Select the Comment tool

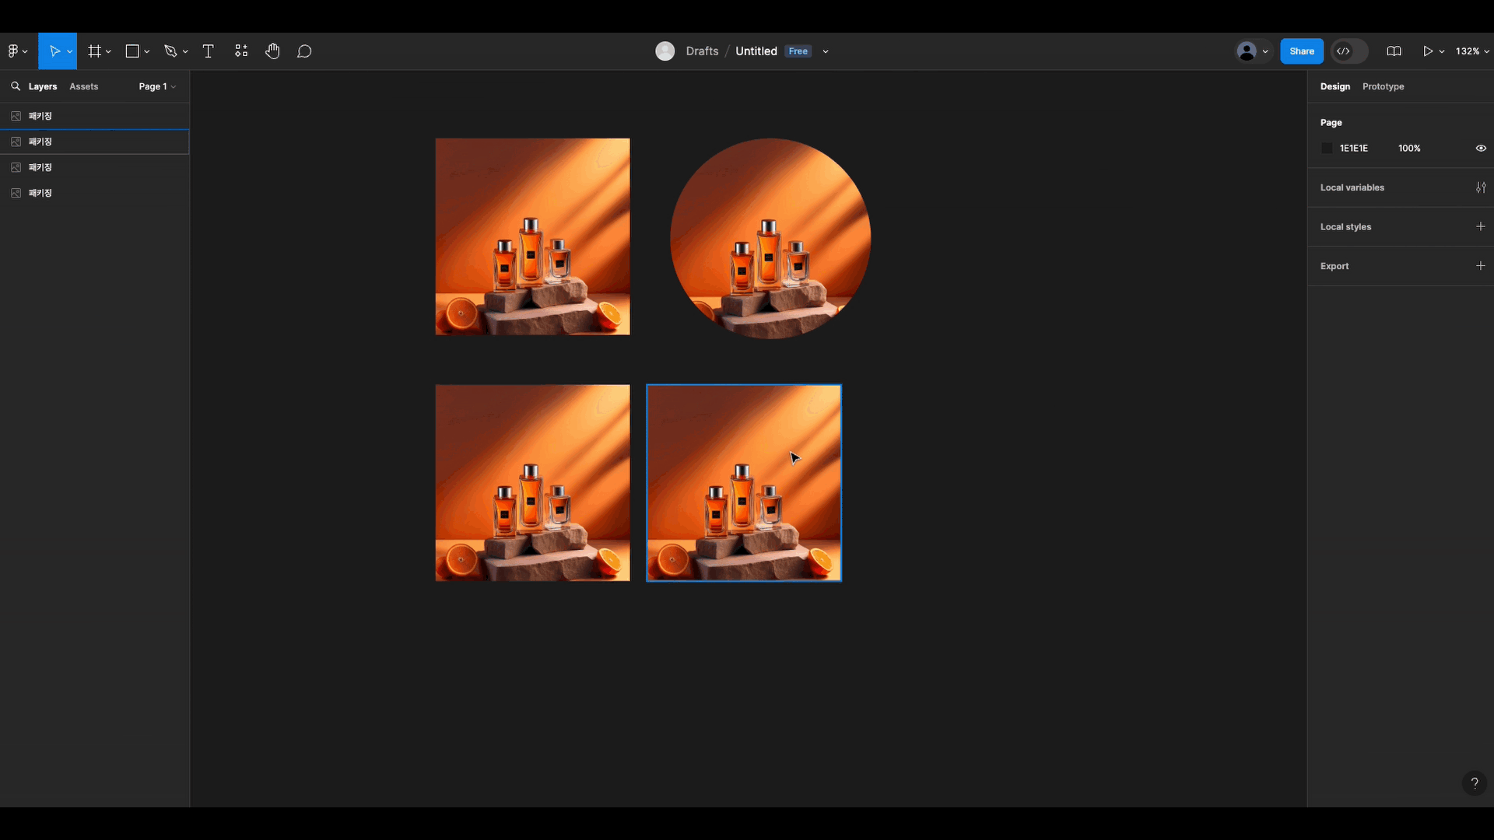[x=304, y=51]
